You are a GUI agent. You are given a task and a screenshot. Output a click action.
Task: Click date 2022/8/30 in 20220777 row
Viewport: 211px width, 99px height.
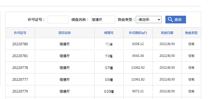tap(167, 79)
